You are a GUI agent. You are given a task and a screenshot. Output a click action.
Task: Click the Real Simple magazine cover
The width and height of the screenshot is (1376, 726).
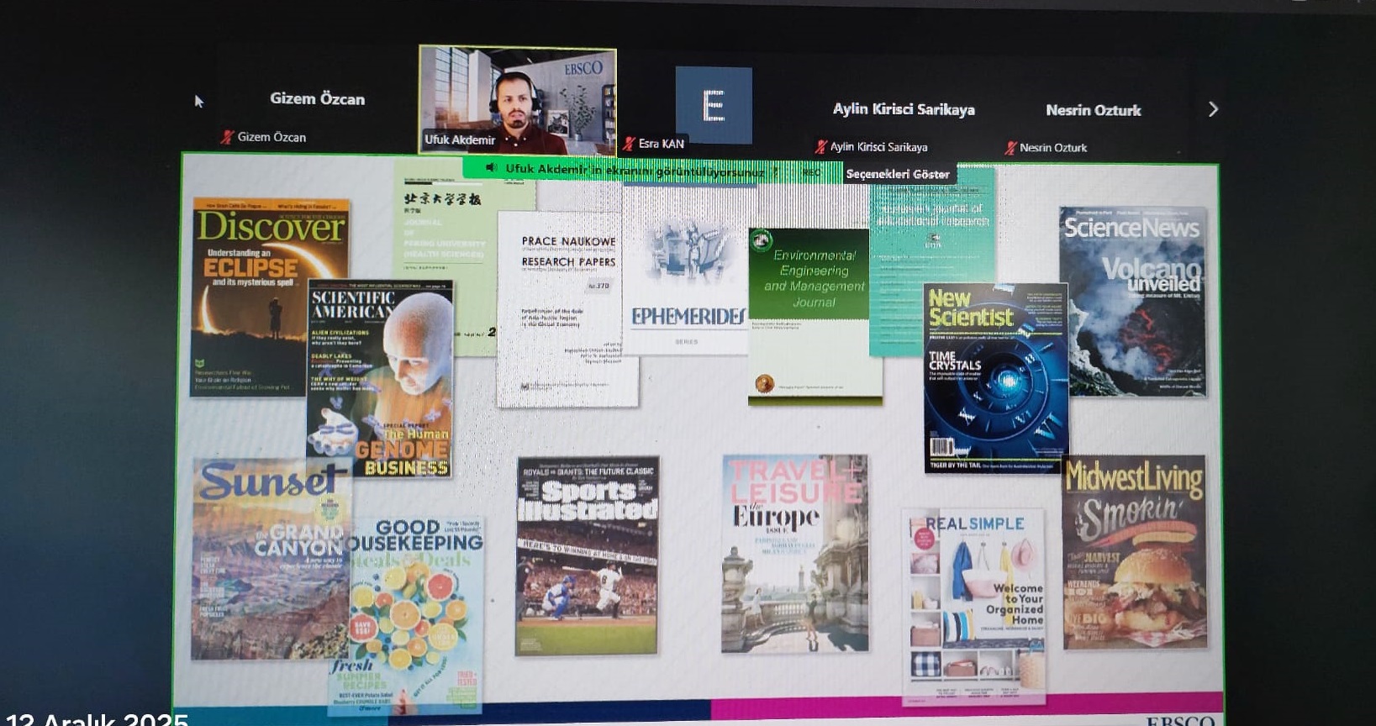pos(974,605)
